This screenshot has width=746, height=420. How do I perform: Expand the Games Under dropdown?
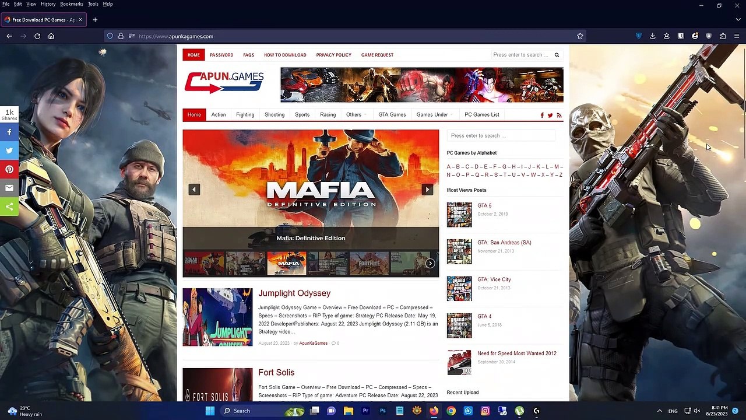(x=434, y=115)
